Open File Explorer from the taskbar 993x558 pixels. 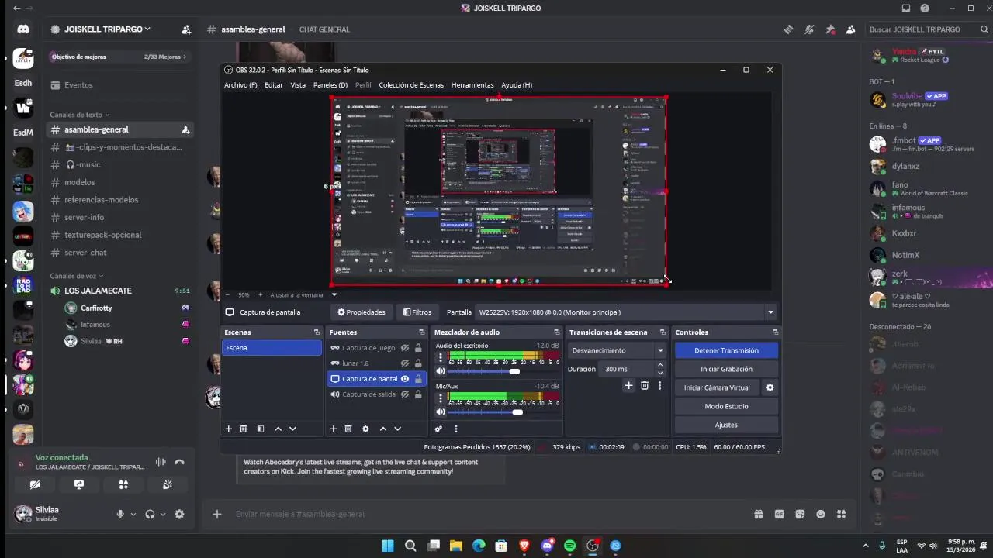[x=456, y=546]
